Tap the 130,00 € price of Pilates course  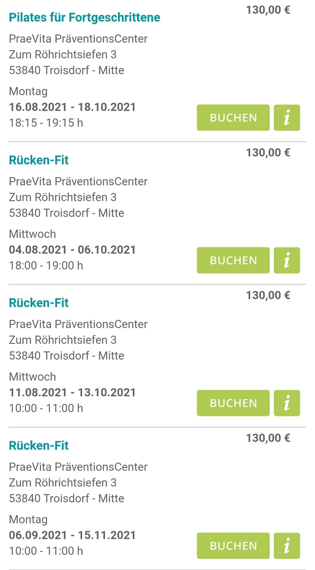[x=268, y=10]
